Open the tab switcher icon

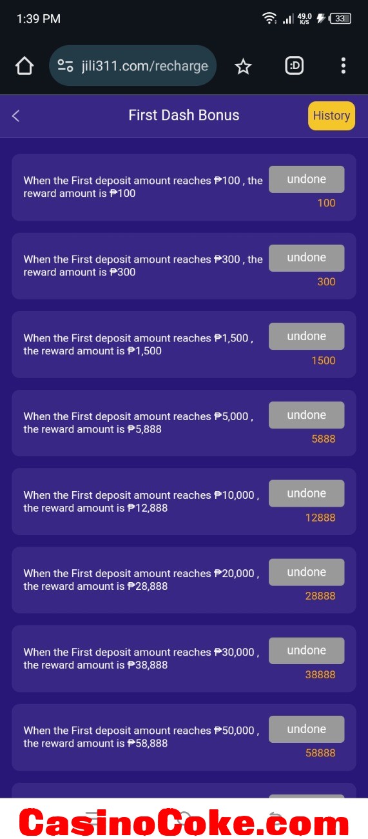pyautogui.click(x=294, y=66)
